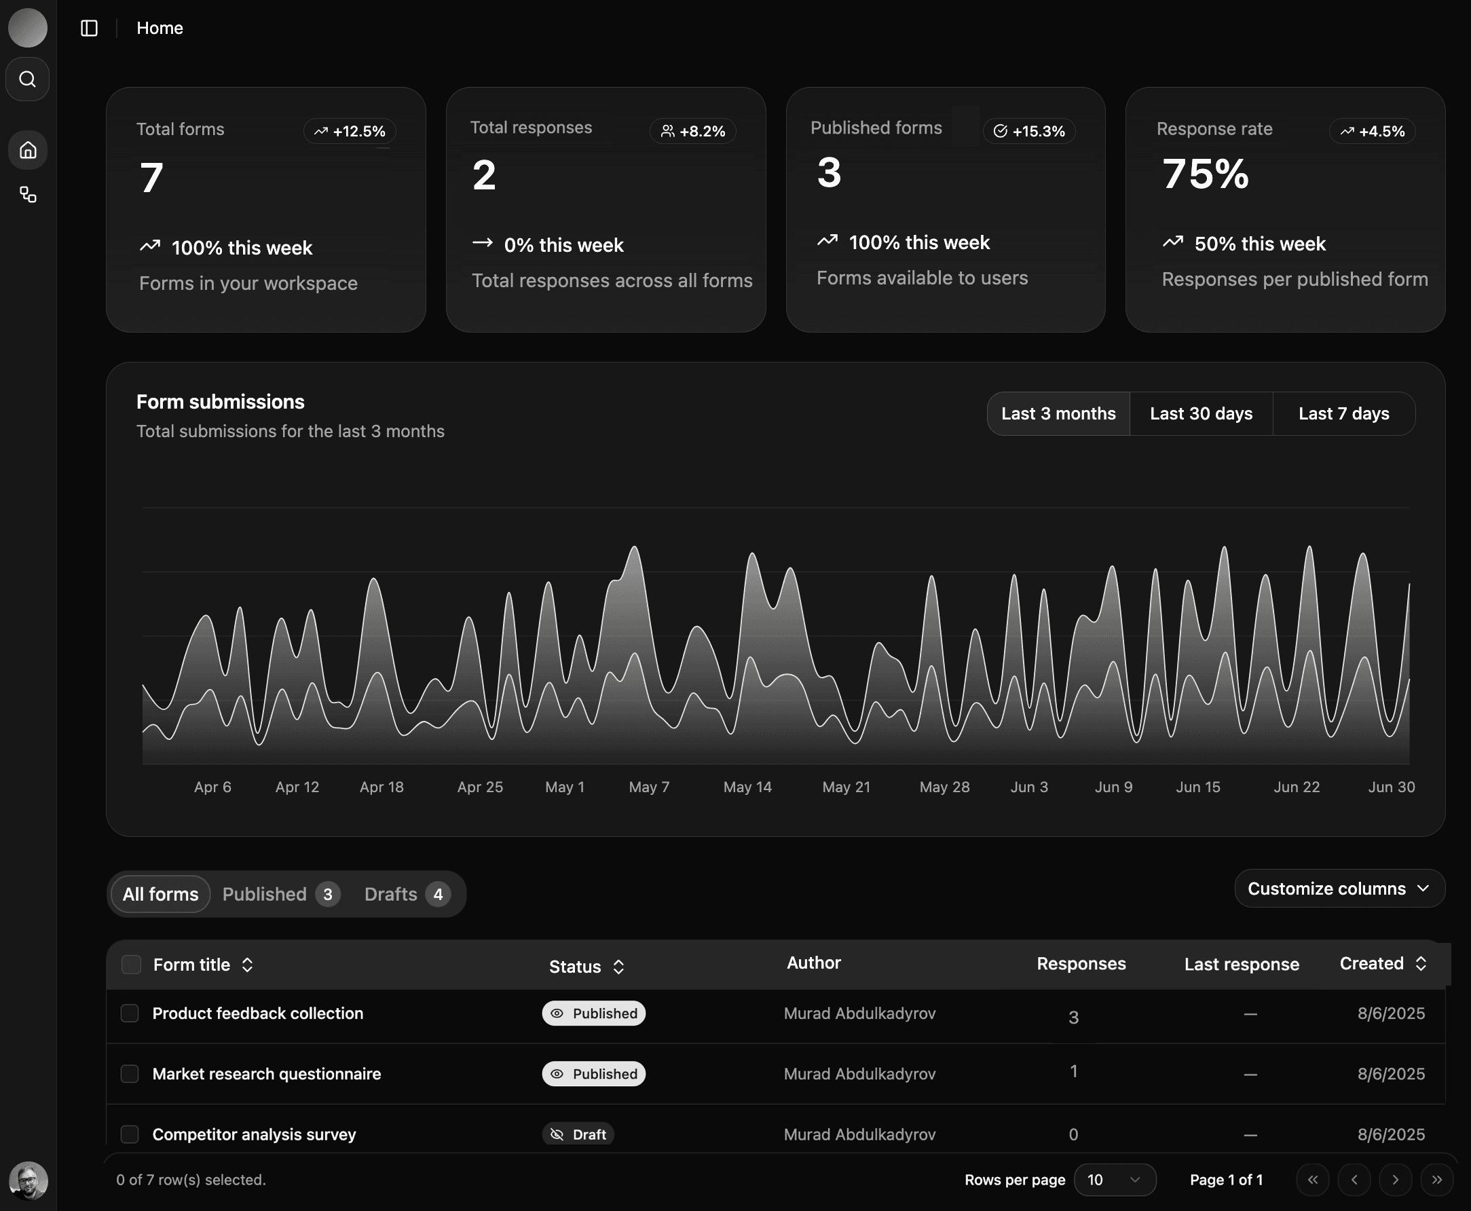
Task: Click the Home icon in sidebar
Action: [28, 150]
